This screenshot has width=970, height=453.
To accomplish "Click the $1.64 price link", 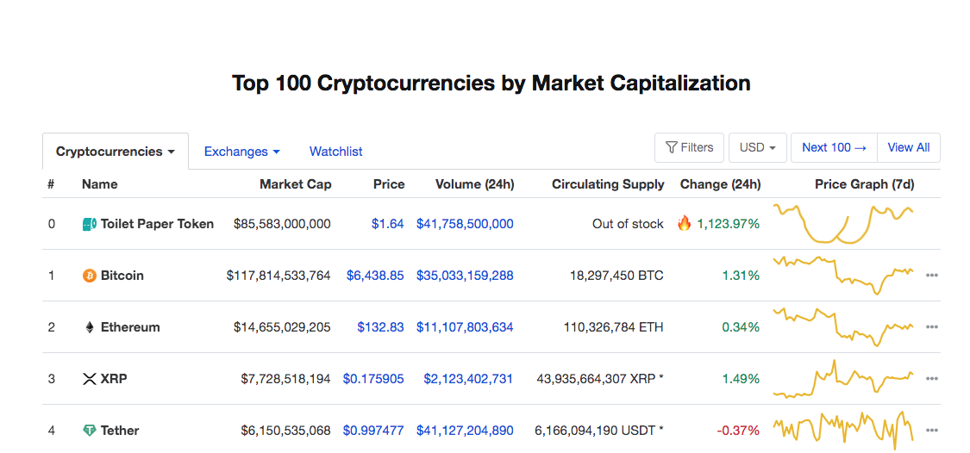I will [388, 224].
